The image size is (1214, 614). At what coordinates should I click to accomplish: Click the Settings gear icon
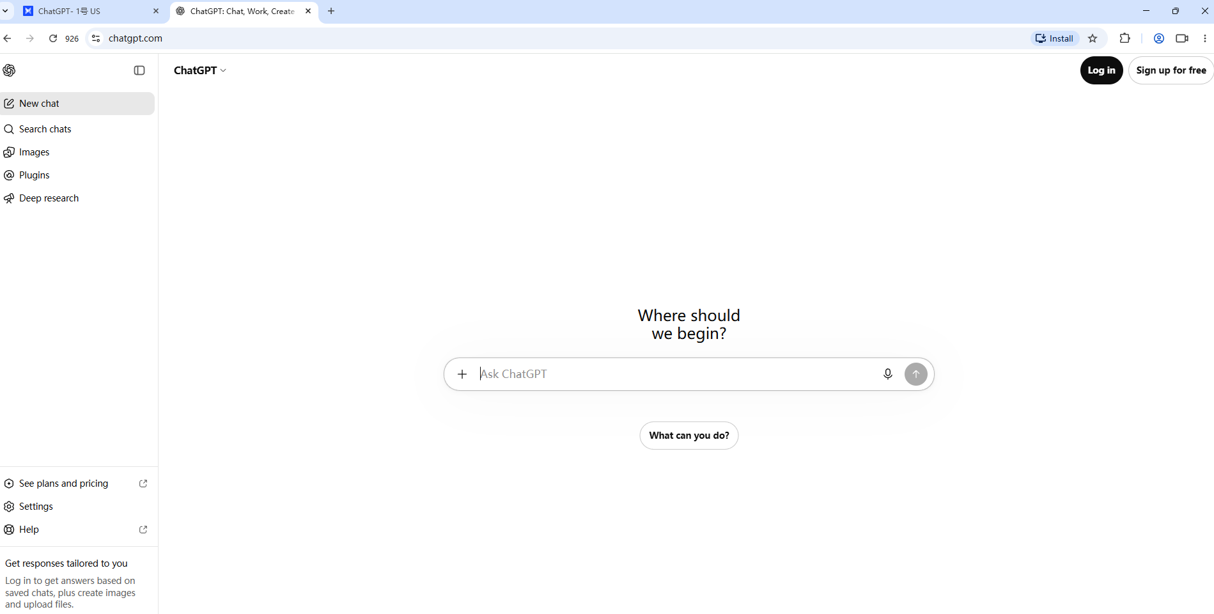coord(9,507)
